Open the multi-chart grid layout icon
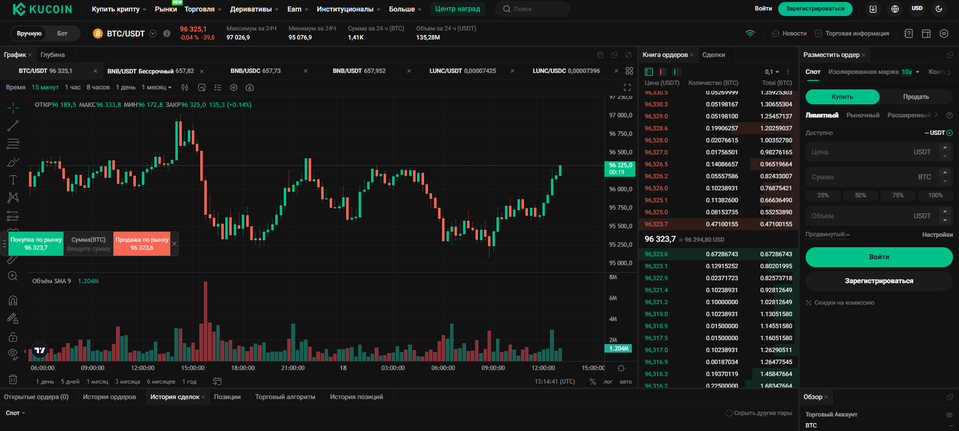This screenshot has width=959, height=431. (x=629, y=71)
